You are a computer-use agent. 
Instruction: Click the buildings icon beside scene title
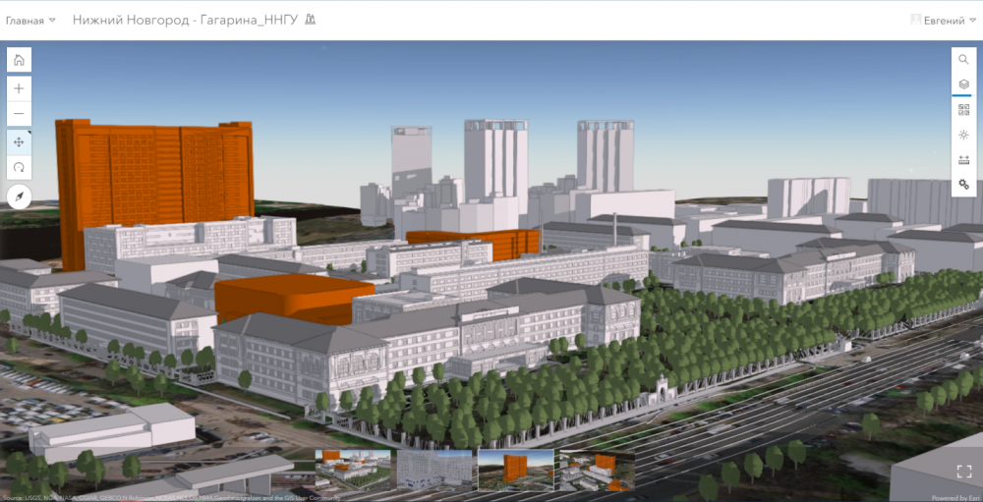311,20
